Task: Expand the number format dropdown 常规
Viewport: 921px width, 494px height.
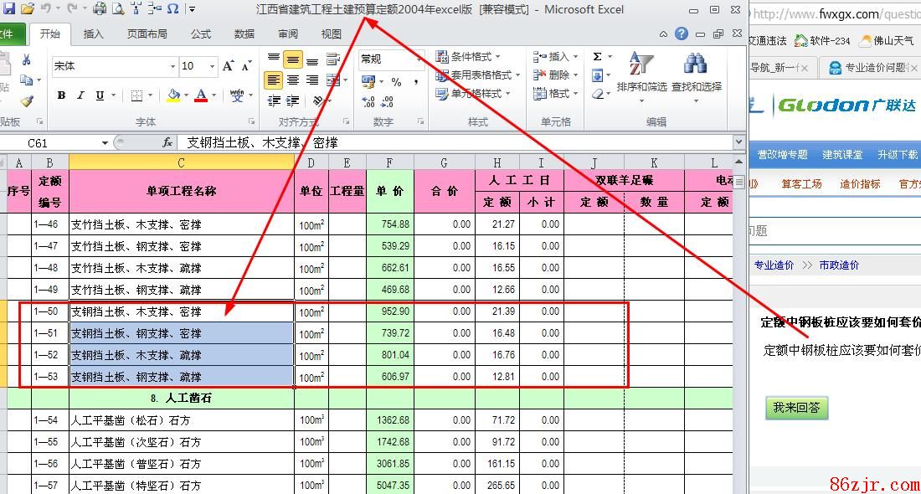Action: click(x=419, y=59)
